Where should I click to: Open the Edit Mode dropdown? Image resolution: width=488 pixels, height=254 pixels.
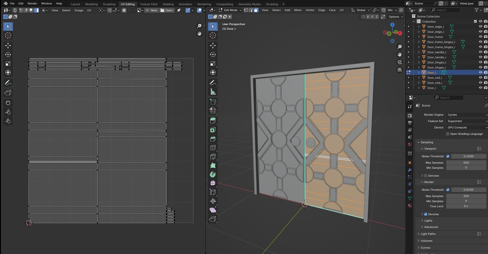tap(230, 10)
